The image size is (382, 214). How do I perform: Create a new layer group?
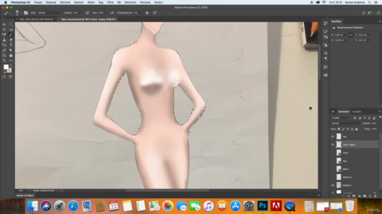click(x=365, y=196)
